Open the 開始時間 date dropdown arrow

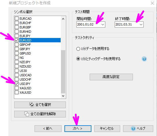[103, 25]
